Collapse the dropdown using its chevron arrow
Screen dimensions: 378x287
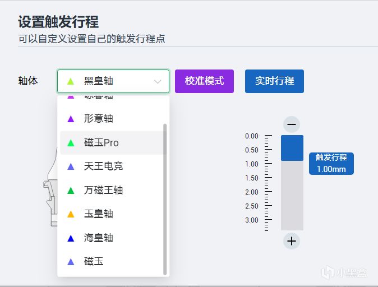(x=158, y=82)
